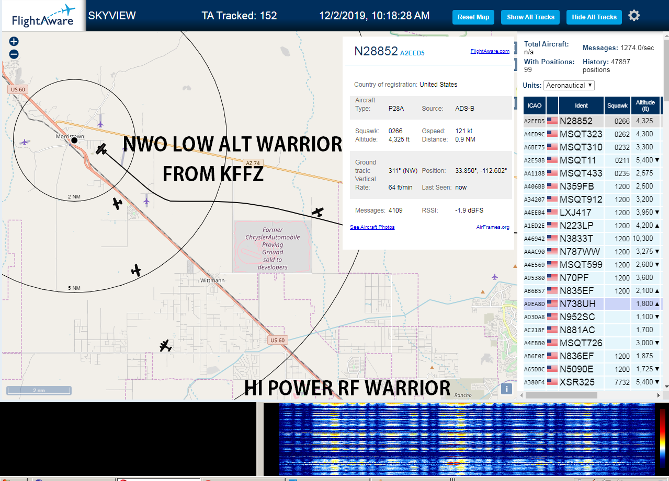This screenshot has height=481, width=669.
Task: Open the Units dropdown set to Aeronautical
Action: (x=569, y=85)
